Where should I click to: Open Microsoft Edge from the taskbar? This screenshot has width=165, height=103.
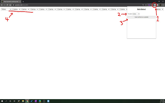click(x=40, y=101)
